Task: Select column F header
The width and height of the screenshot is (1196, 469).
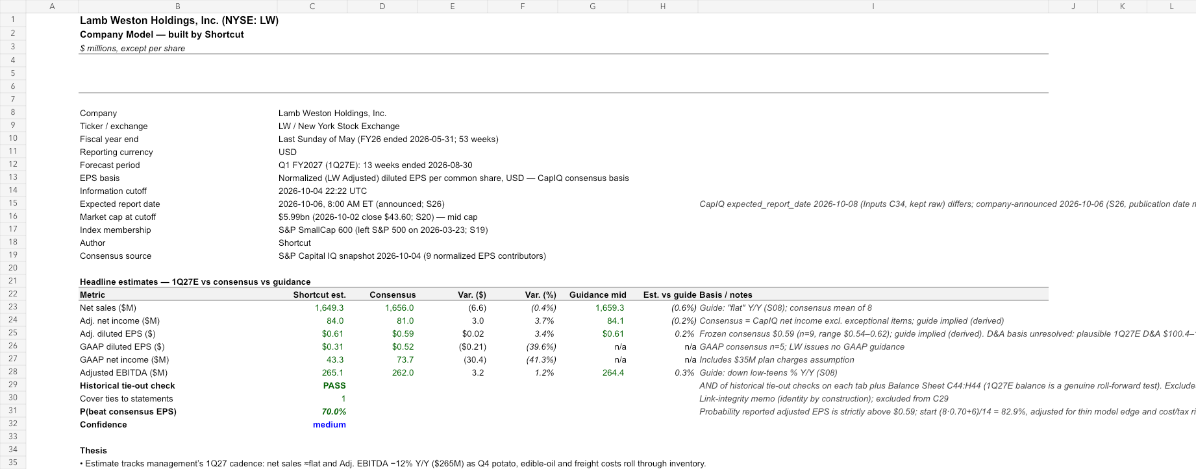Action: [523, 6]
